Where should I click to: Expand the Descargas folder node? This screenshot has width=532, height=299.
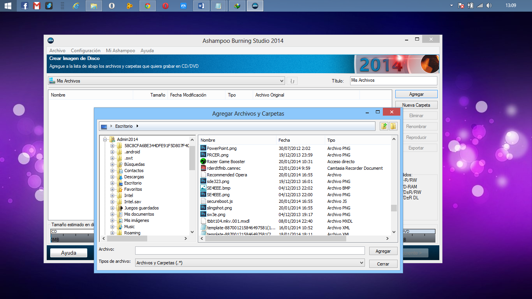click(x=112, y=177)
